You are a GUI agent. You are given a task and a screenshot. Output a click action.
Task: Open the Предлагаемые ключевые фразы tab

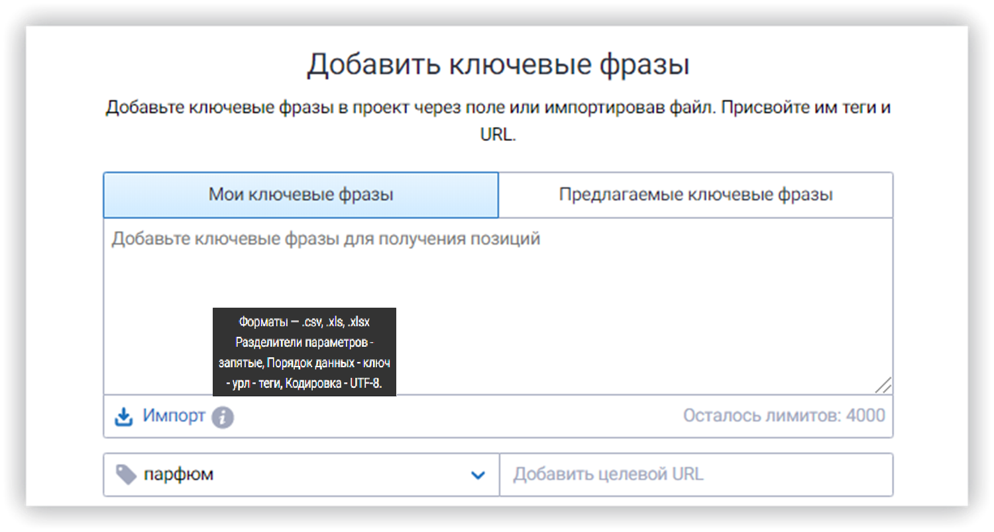click(x=696, y=195)
